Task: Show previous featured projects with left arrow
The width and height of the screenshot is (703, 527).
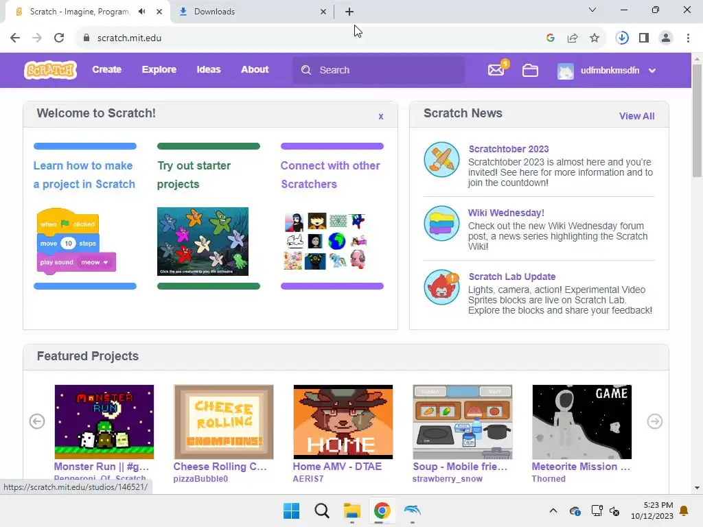Action: point(37,421)
